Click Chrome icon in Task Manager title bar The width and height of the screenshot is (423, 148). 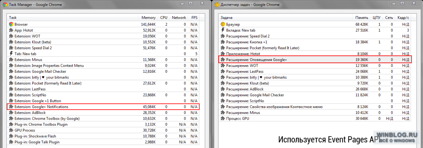5,5
